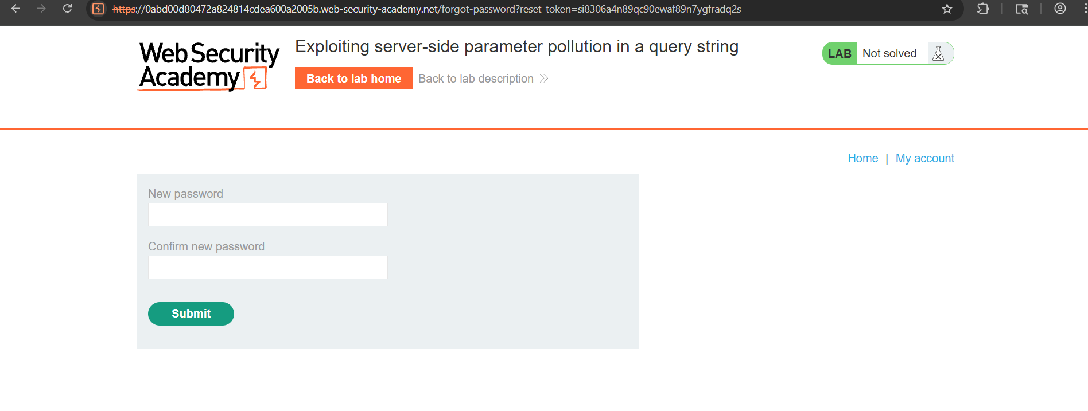Click the green LAB badge
This screenshot has width=1088, height=411.
pyautogui.click(x=840, y=53)
